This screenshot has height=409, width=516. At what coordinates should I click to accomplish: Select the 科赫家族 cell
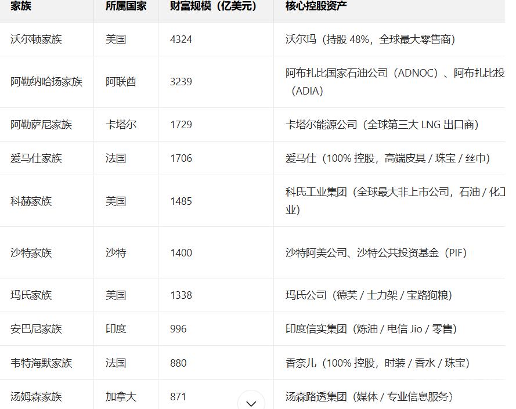pyautogui.click(x=31, y=201)
